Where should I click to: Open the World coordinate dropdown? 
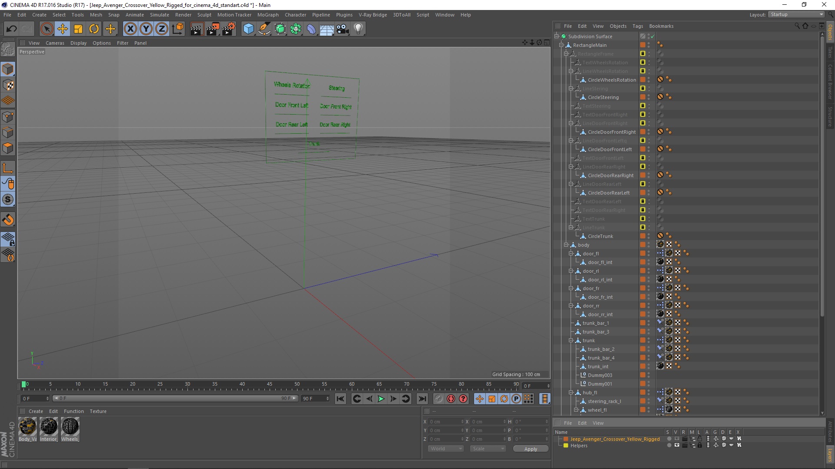tap(445, 449)
